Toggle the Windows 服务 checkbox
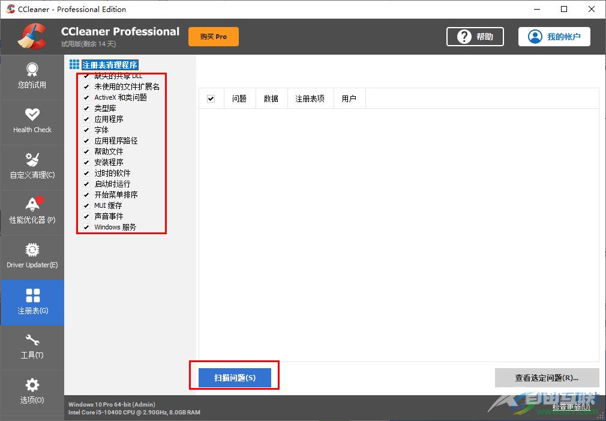 pos(86,227)
